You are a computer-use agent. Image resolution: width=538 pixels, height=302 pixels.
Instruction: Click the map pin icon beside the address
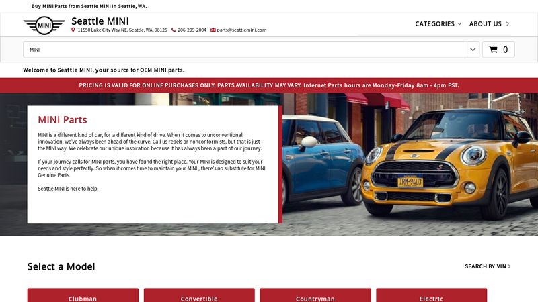click(73, 30)
